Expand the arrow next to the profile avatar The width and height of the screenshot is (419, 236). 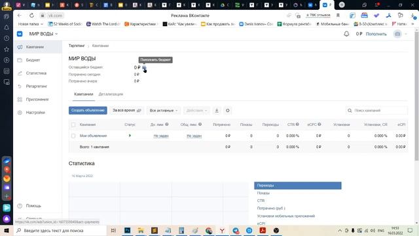pyautogui.click(x=406, y=34)
